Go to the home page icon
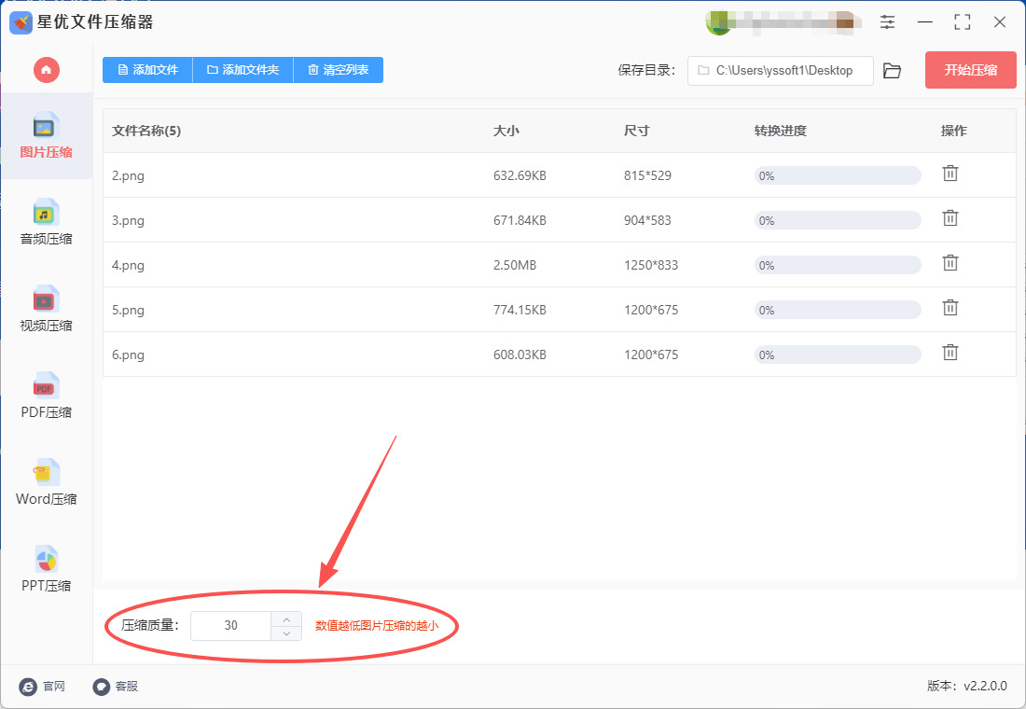 (46, 69)
